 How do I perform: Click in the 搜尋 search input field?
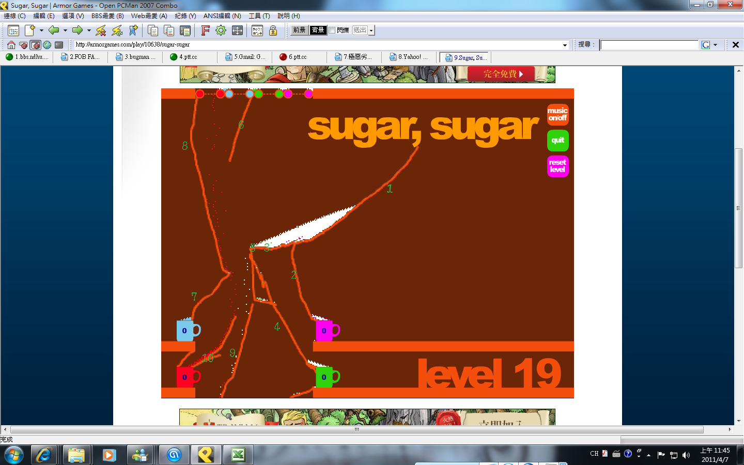click(649, 45)
